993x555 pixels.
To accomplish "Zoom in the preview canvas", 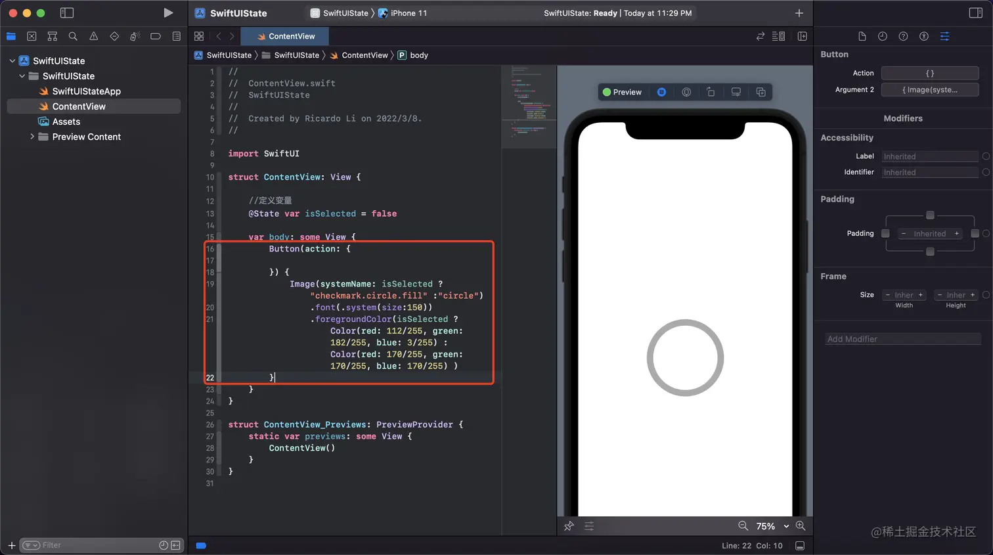I will click(801, 526).
